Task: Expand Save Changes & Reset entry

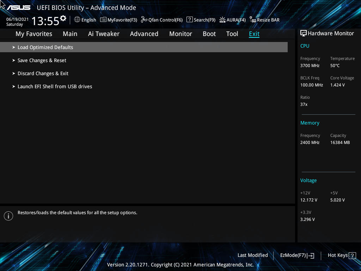Action: pyautogui.click(x=42, y=60)
